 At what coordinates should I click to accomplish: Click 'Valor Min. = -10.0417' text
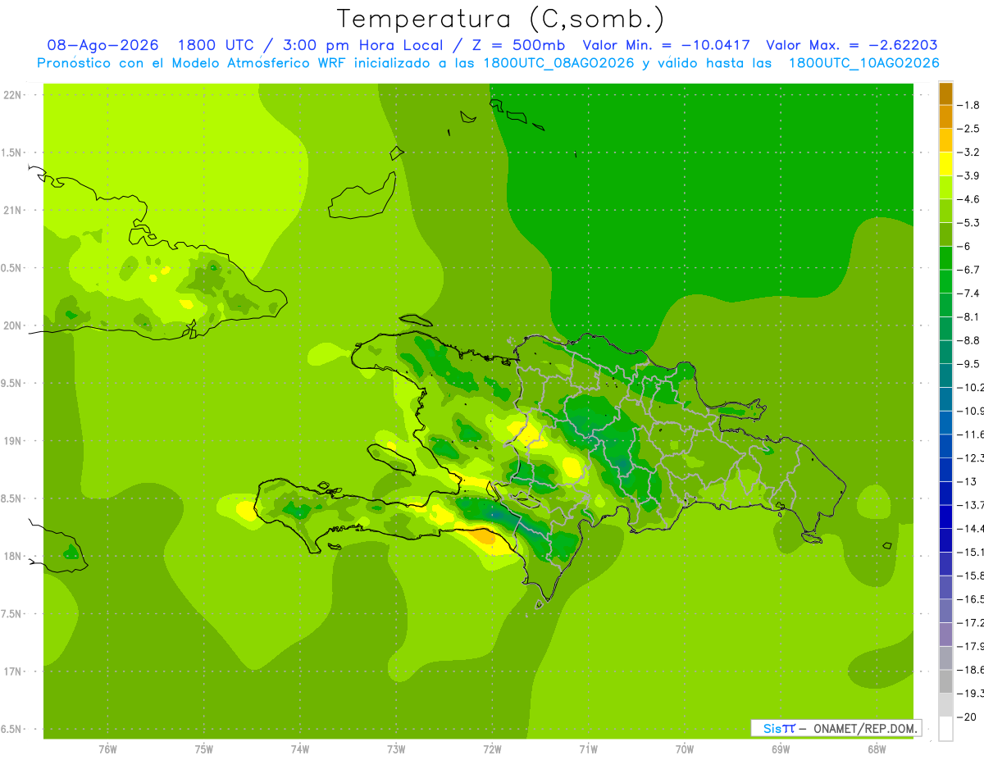point(667,45)
